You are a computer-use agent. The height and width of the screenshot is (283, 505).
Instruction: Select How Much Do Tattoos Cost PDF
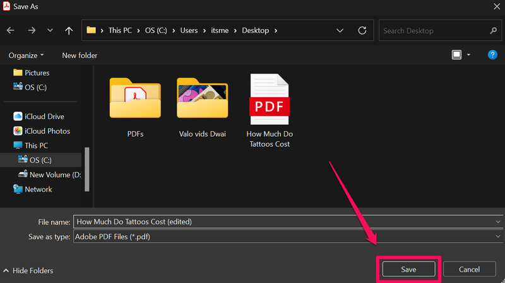pyautogui.click(x=270, y=110)
